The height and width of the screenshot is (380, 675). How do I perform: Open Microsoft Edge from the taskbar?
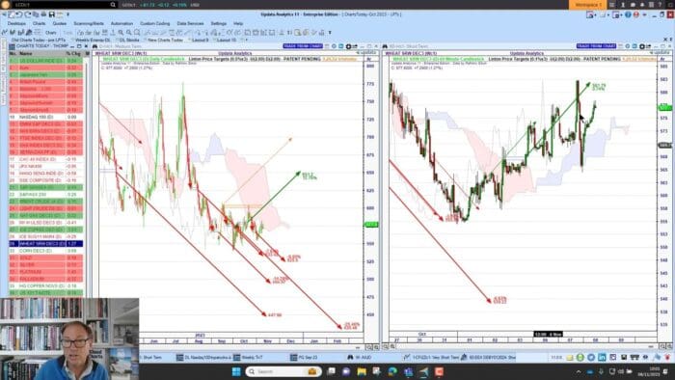[x=392, y=371]
